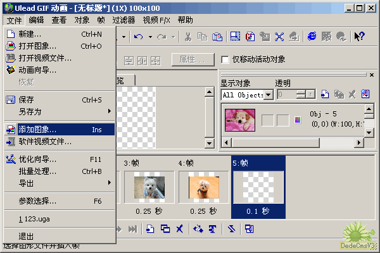The width and height of the screenshot is (380, 253).
Task: Click the object properties icon in object panel
Action: 365,94
